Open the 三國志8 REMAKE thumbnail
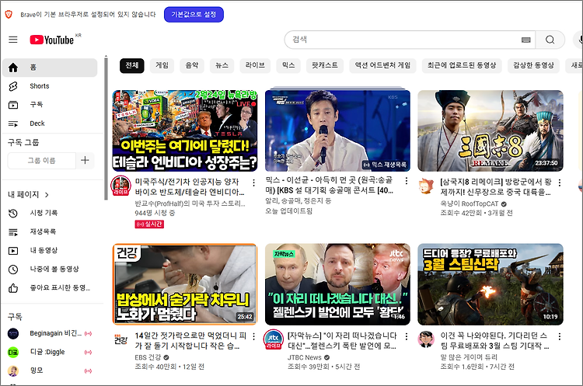This screenshot has width=583, height=386. click(x=490, y=130)
